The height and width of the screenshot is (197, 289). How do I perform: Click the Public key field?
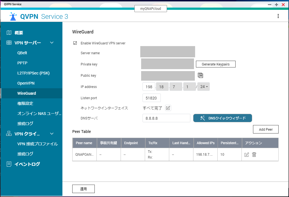point(168,76)
